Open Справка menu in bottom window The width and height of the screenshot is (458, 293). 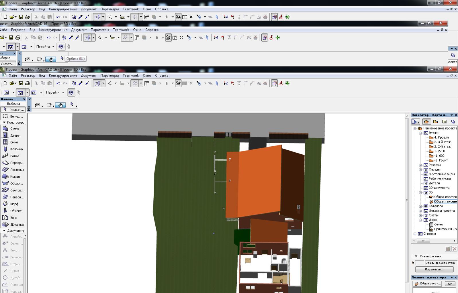[162, 76]
